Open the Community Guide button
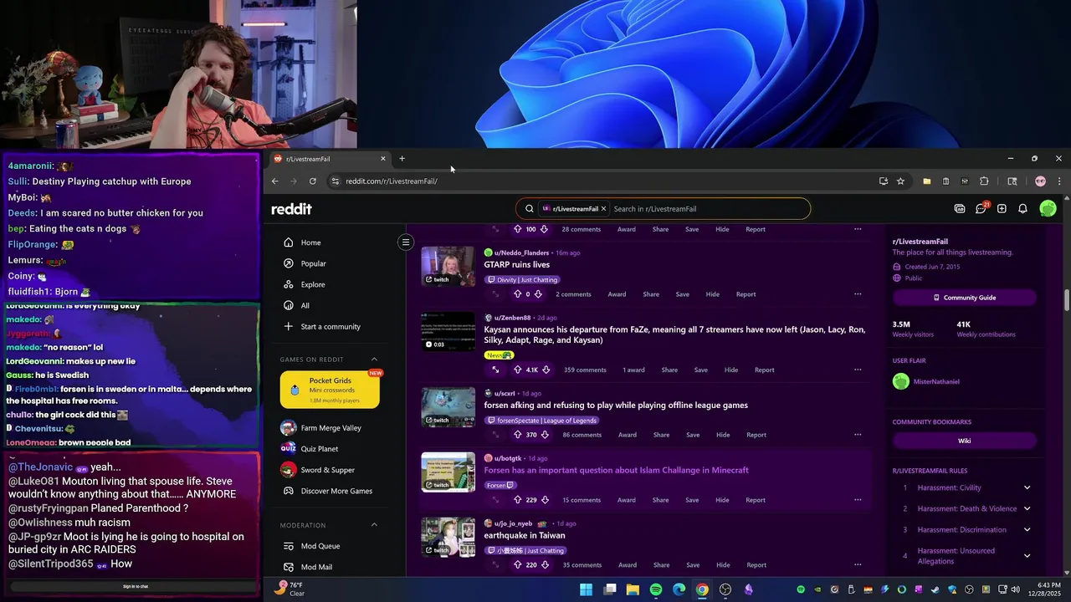 coord(965,298)
